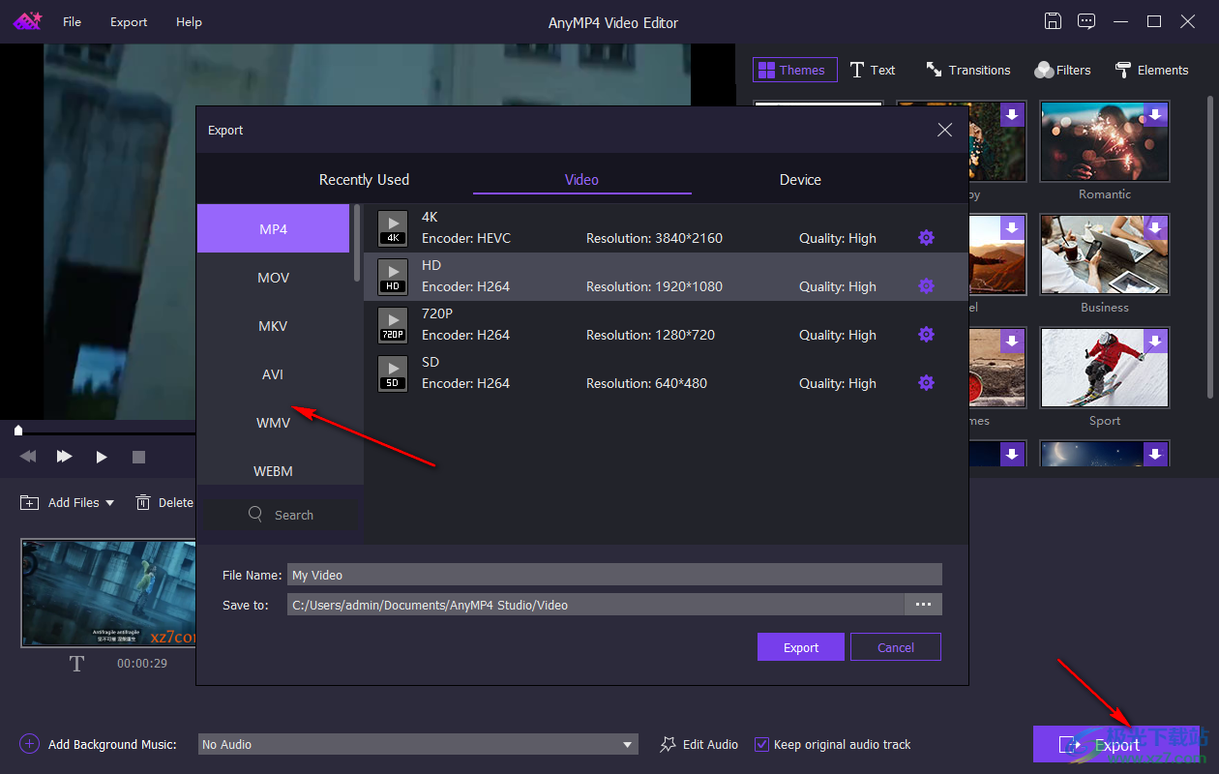Cancel the Export dialog
Image resolution: width=1219 pixels, height=774 pixels.
[896, 647]
